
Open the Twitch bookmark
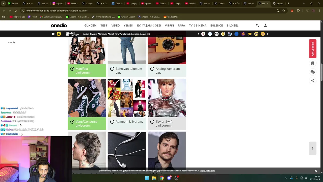(x=33, y=17)
